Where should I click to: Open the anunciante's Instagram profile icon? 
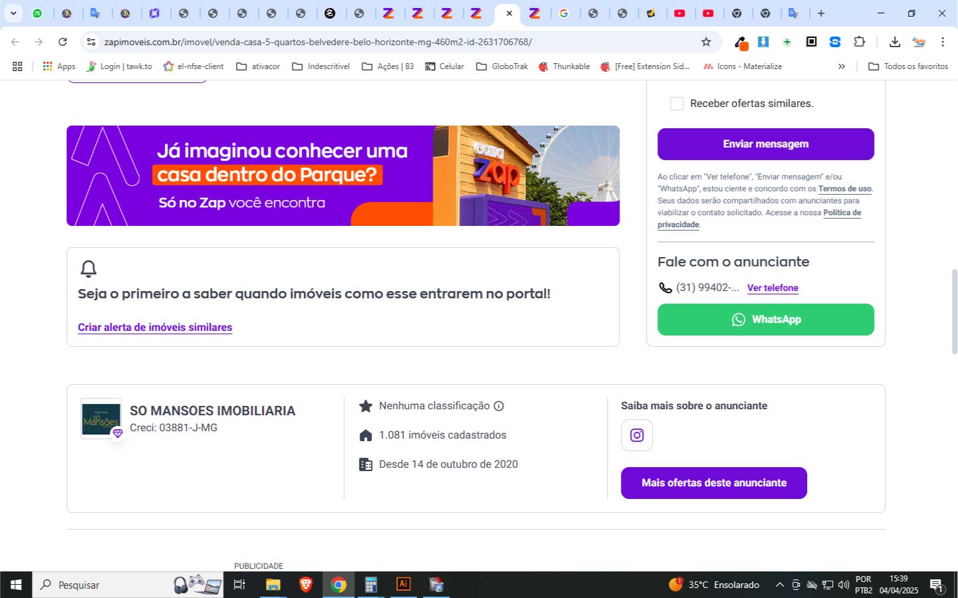[x=636, y=435]
